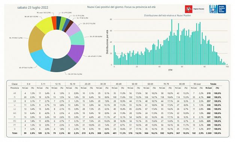
Task: Click the 0-4 class column header
Action: (28, 84)
